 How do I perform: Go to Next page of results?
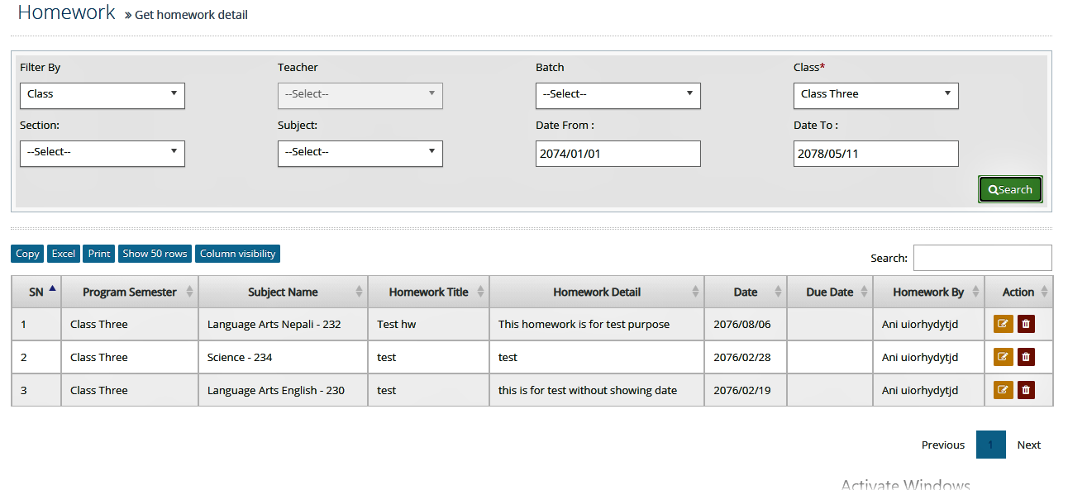tap(1029, 445)
